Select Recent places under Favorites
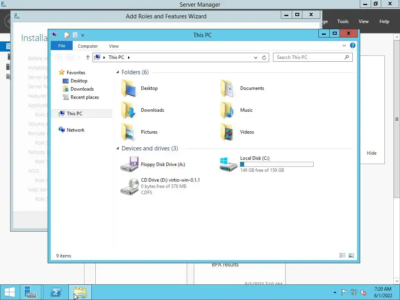The height and width of the screenshot is (300, 400). [85, 97]
